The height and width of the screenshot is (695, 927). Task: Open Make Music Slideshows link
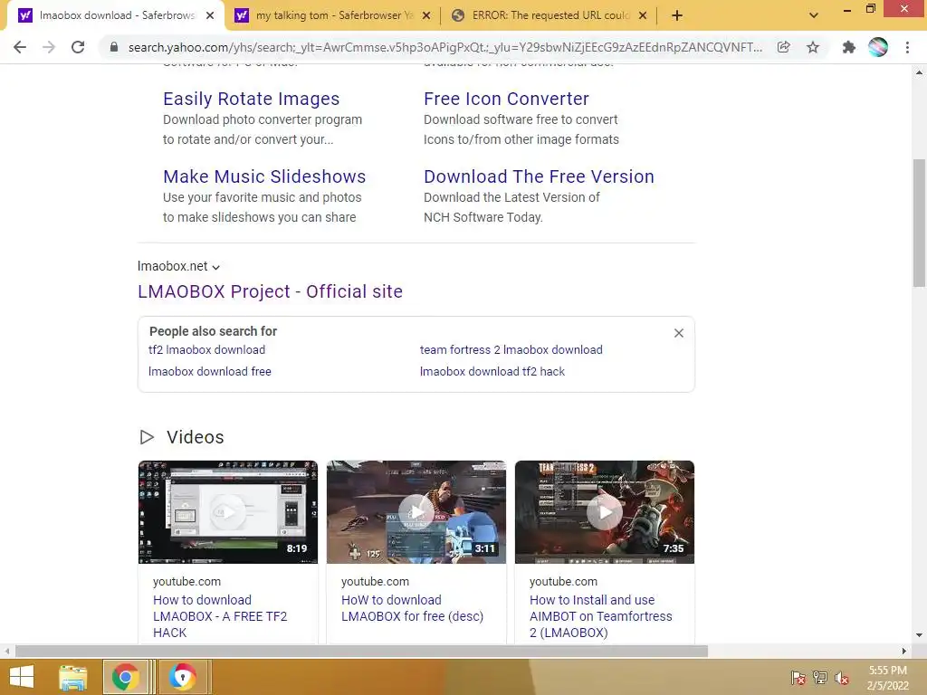point(264,176)
